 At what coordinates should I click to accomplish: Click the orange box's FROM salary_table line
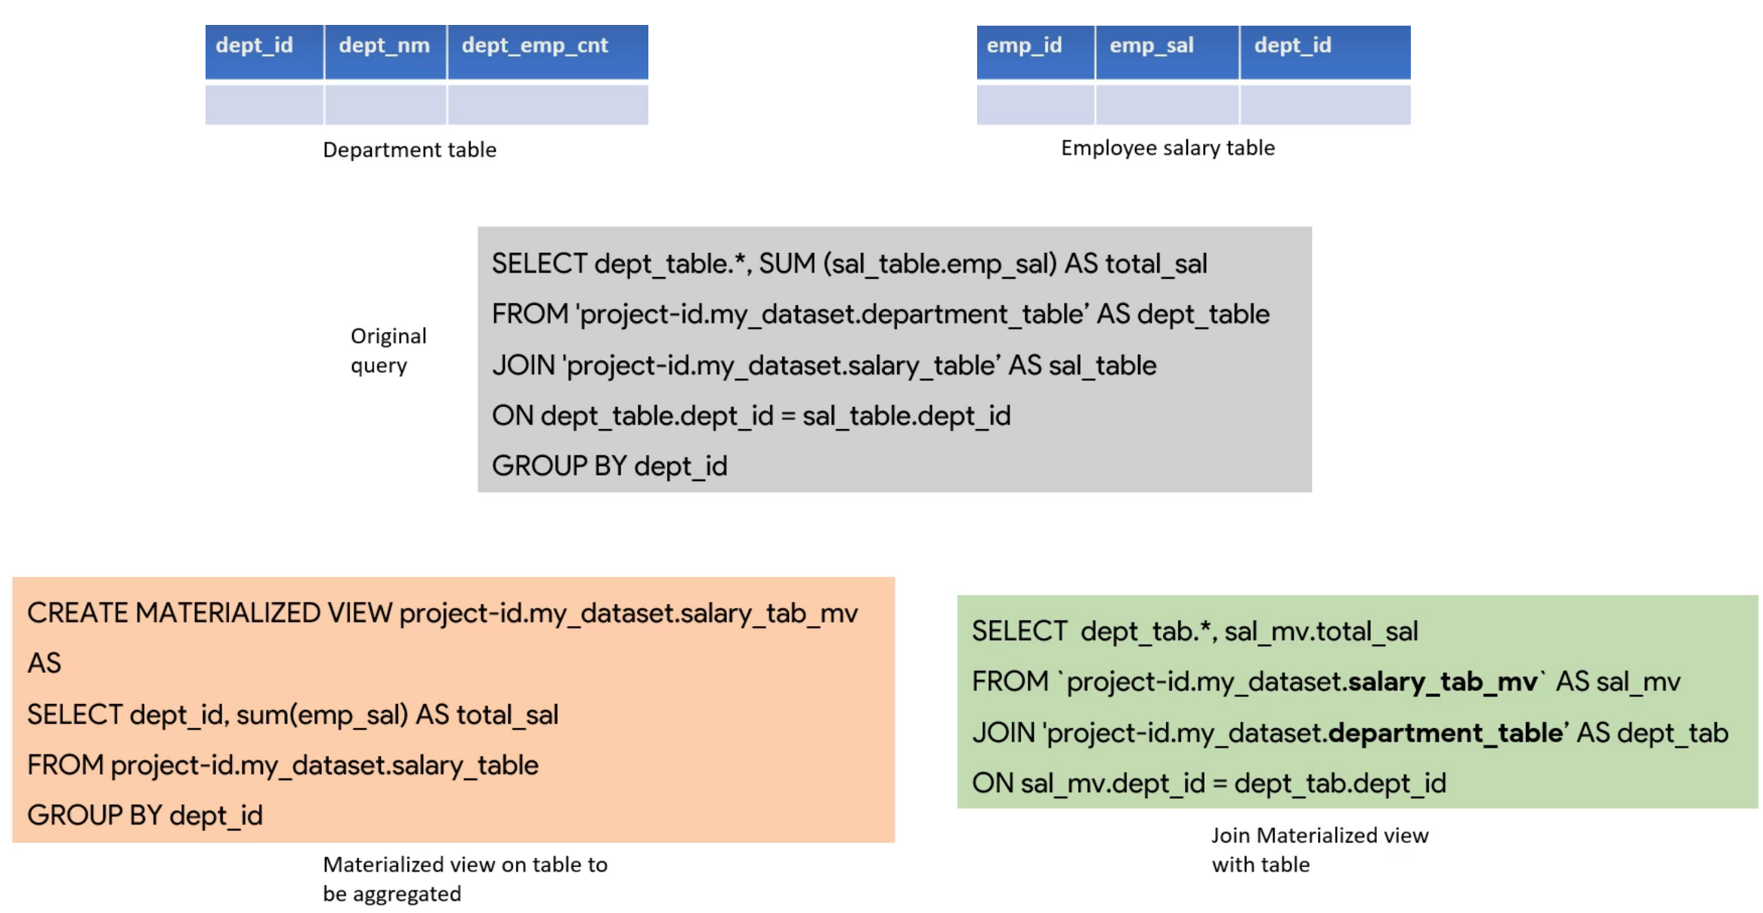[283, 765]
